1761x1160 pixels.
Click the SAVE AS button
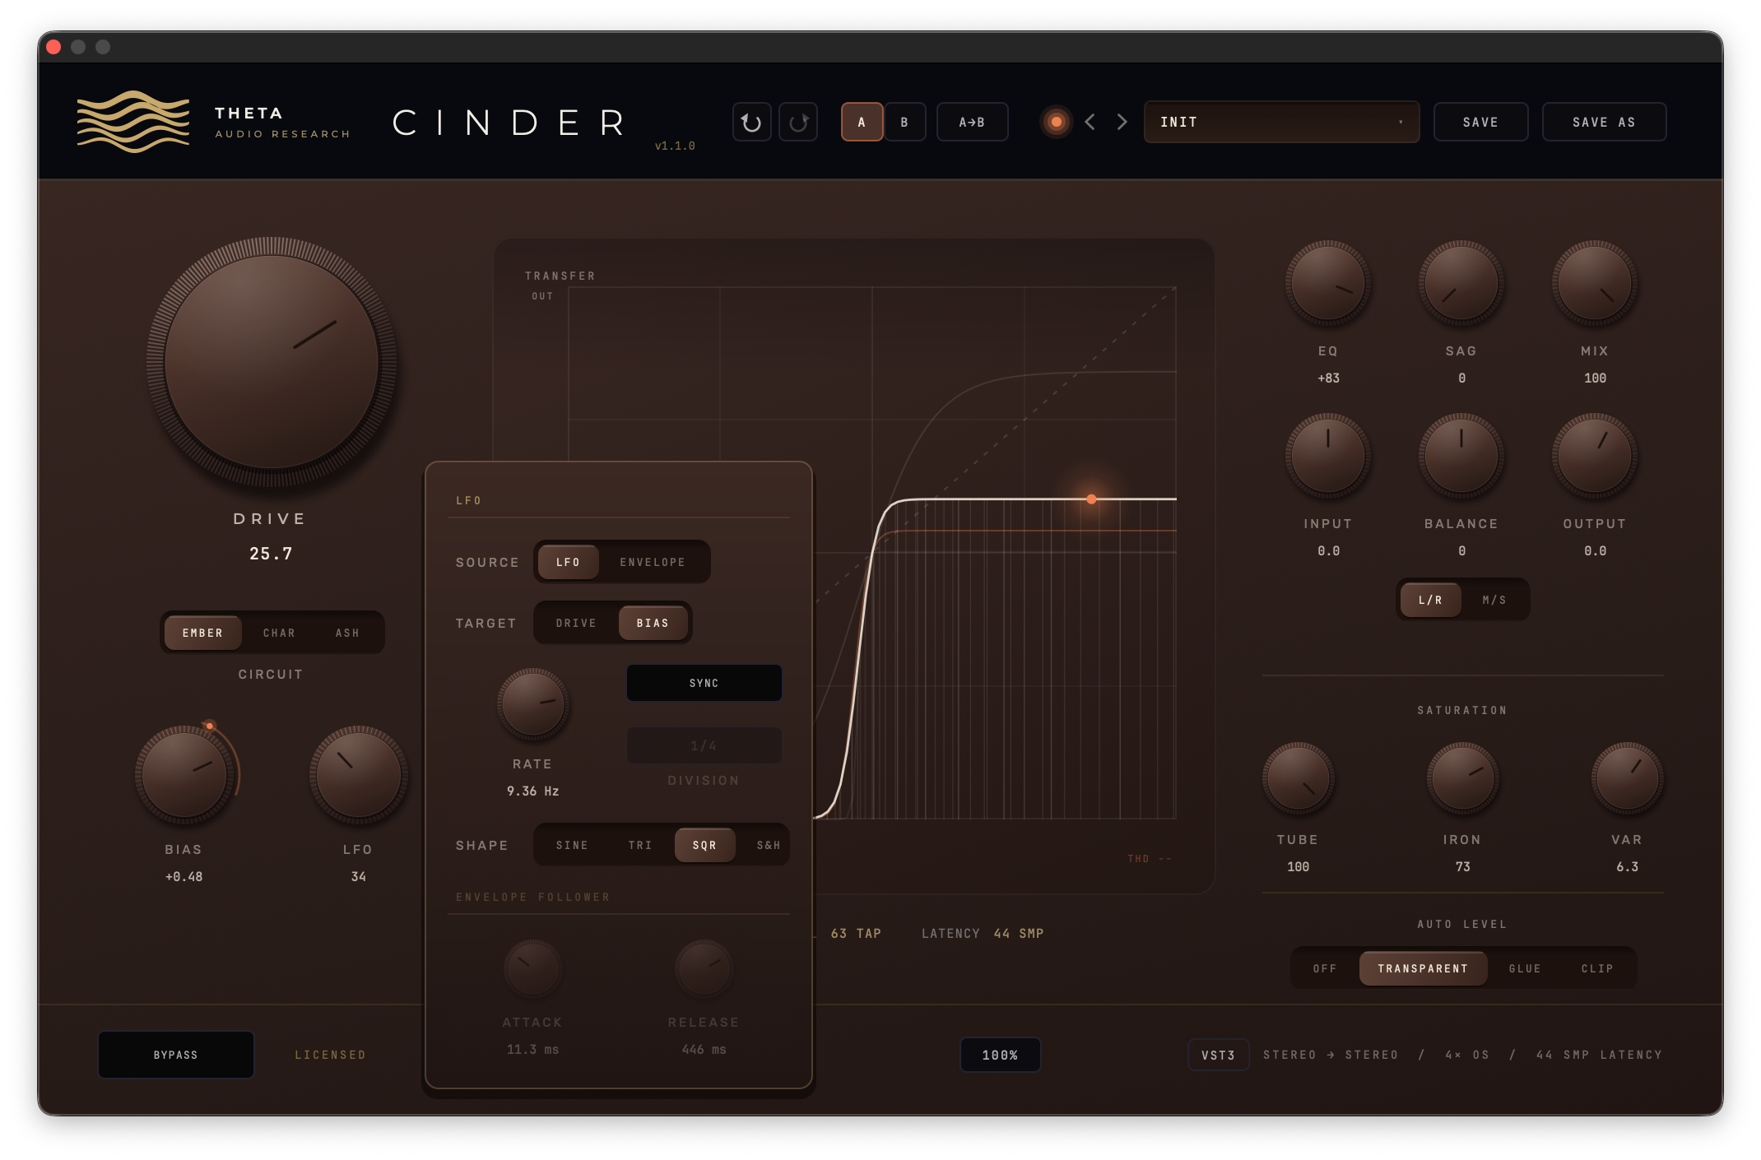pyautogui.click(x=1604, y=123)
